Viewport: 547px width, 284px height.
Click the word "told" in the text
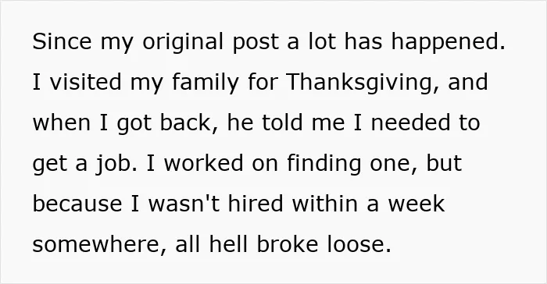tap(282, 122)
